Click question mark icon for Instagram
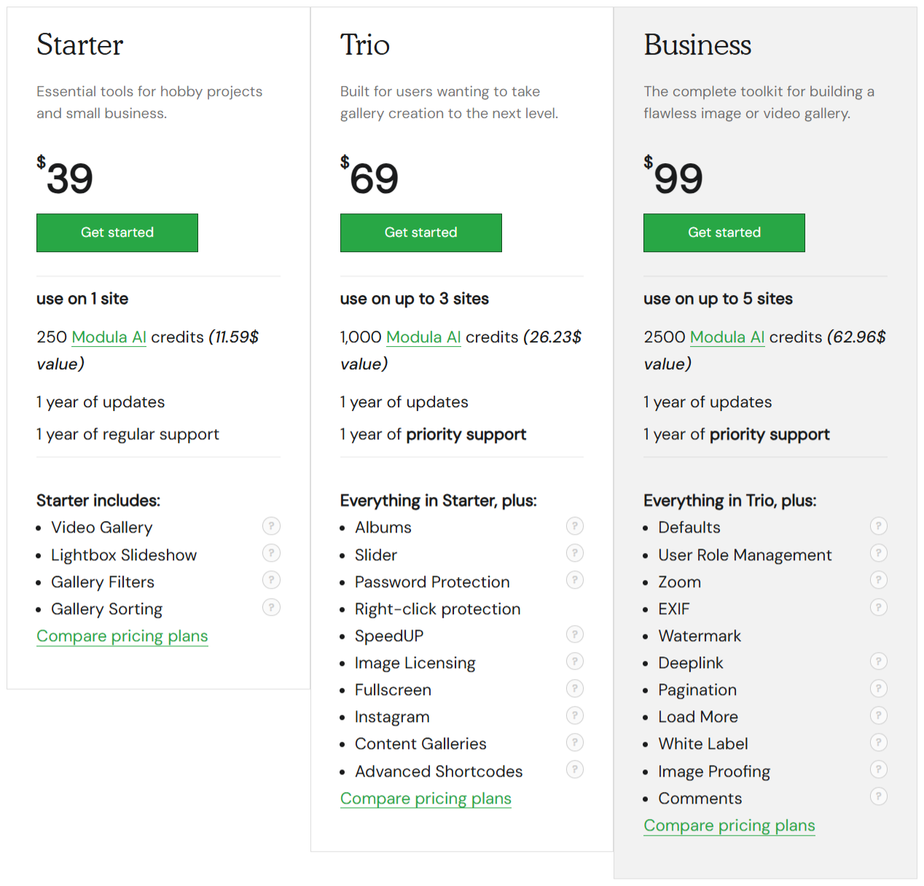Screen dimensions: 924x886 (575, 716)
